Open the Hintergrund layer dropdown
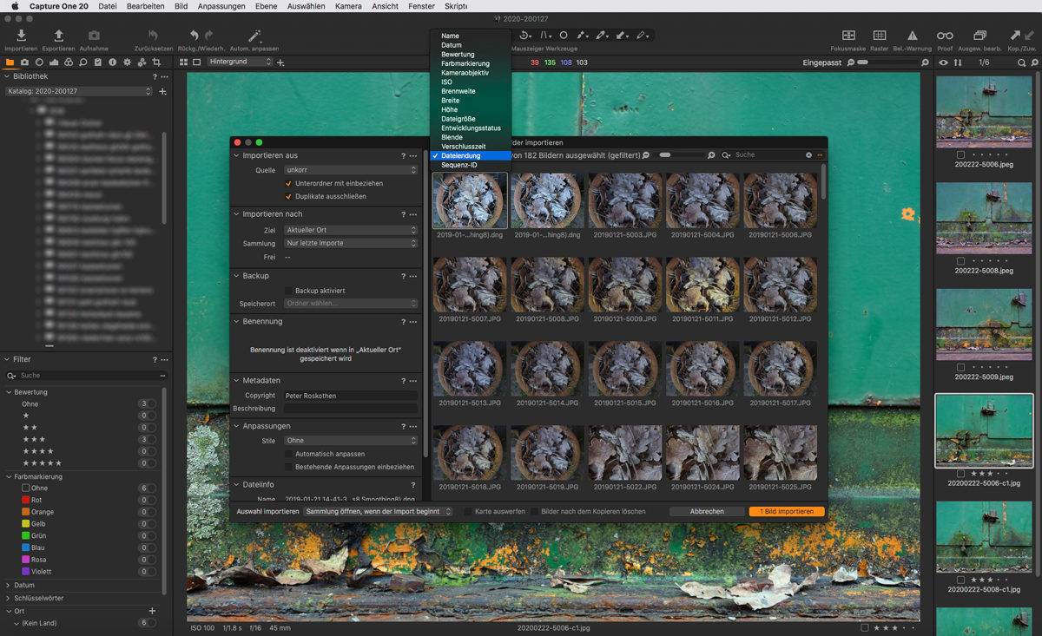The height and width of the screenshot is (636, 1042). [240, 62]
